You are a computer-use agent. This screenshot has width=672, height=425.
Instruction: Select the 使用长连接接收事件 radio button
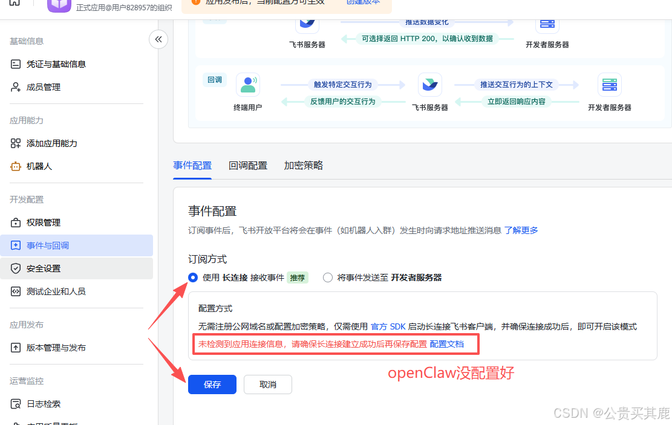click(x=193, y=277)
